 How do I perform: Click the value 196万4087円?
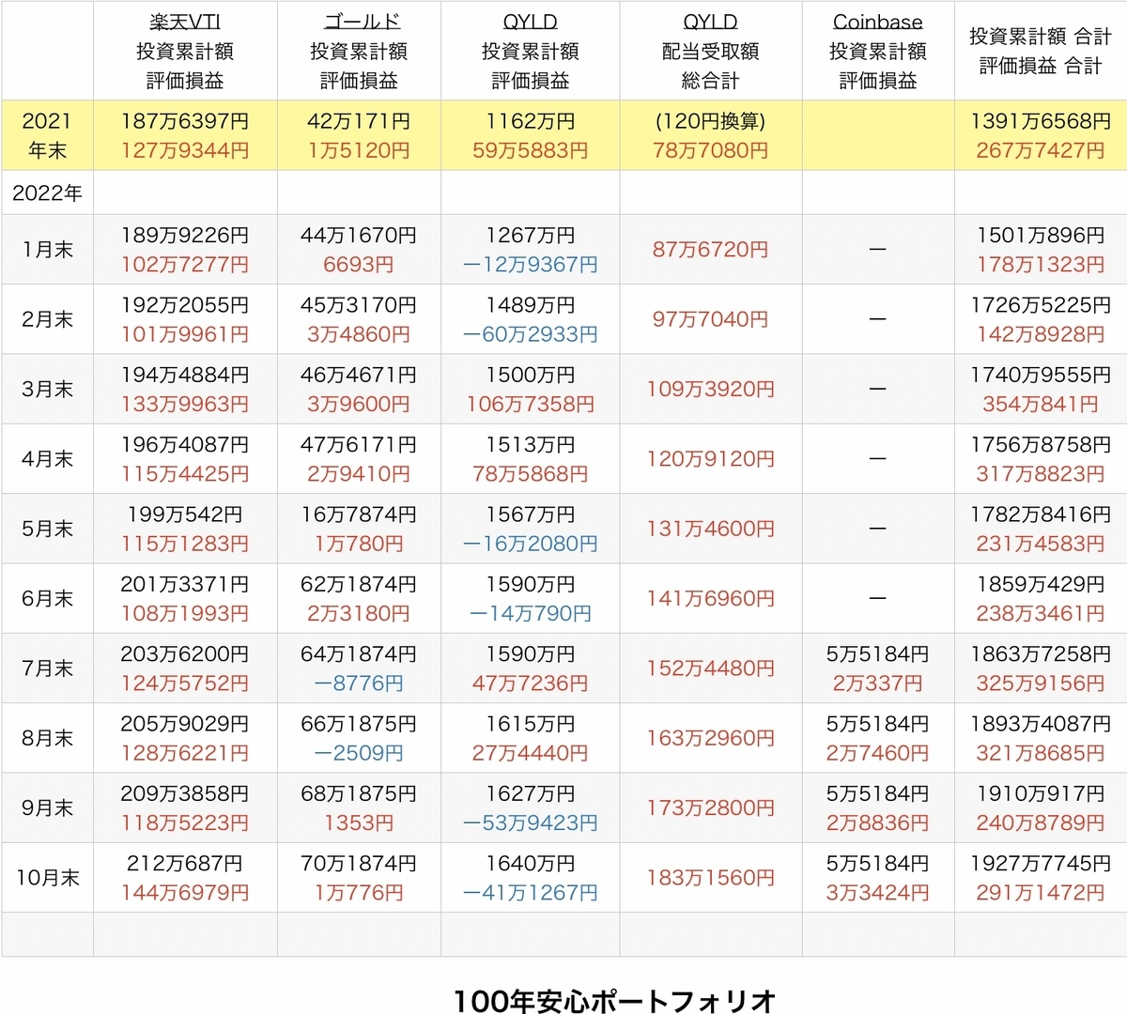(x=185, y=445)
